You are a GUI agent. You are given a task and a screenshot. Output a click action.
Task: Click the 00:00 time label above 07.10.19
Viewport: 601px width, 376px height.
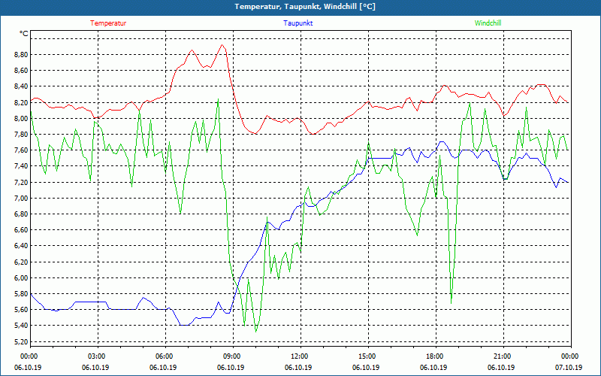(569, 356)
